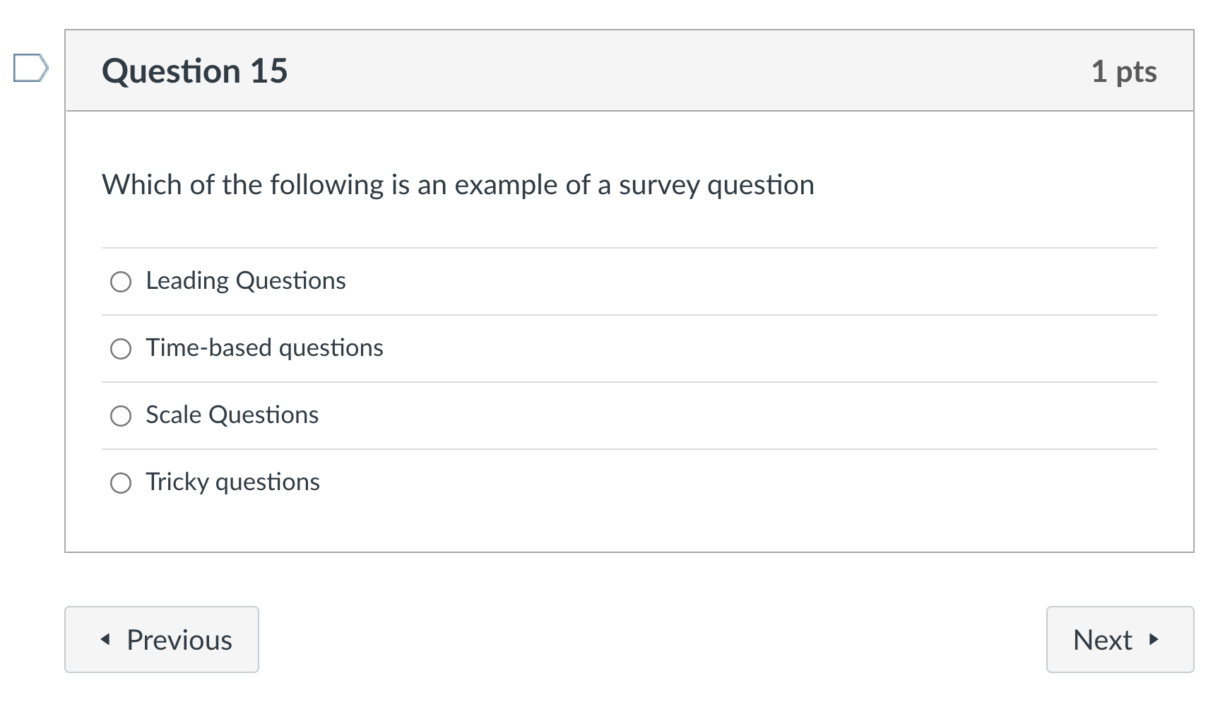
Task: Click the 1 pts label
Action: click(x=1125, y=70)
